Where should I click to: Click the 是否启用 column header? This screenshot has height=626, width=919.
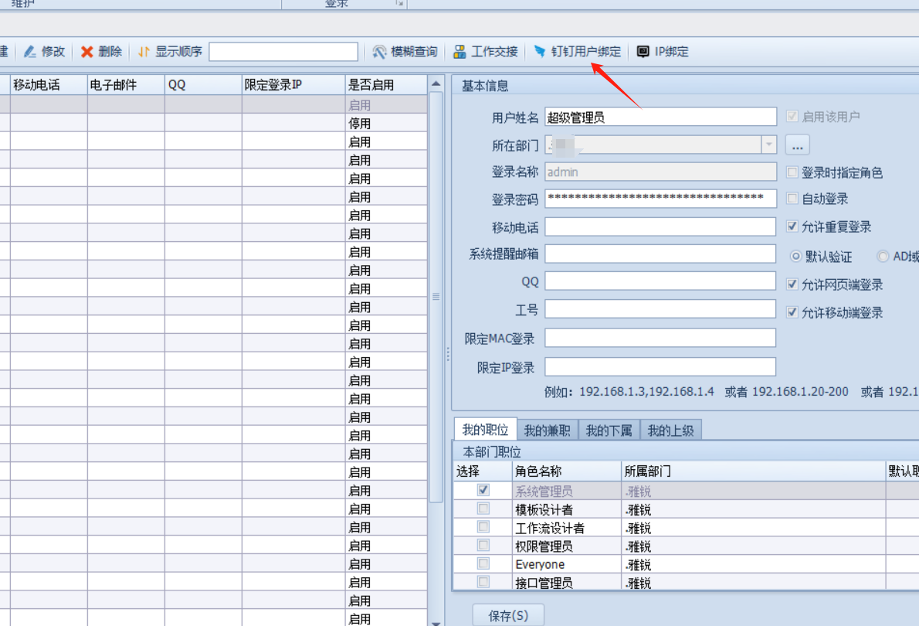click(386, 84)
